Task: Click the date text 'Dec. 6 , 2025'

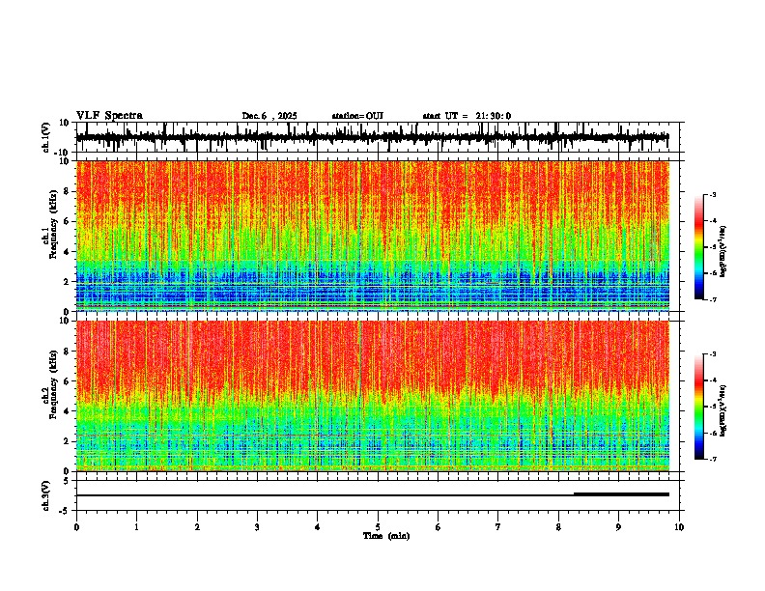Action: tap(269, 116)
